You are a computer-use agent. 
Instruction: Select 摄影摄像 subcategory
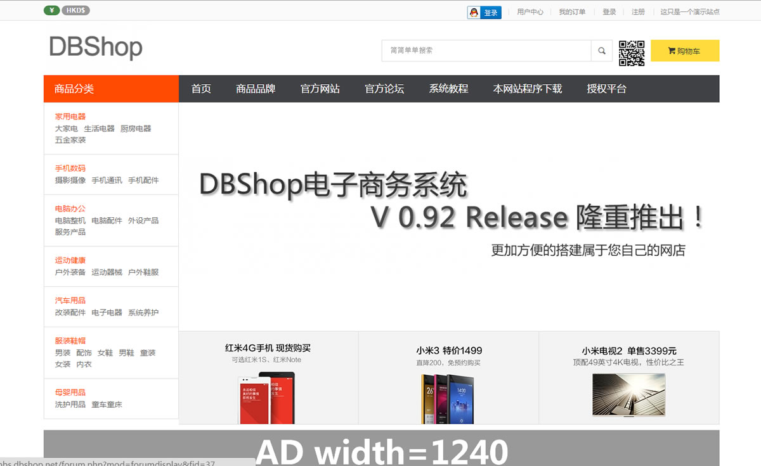[x=70, y=180]
